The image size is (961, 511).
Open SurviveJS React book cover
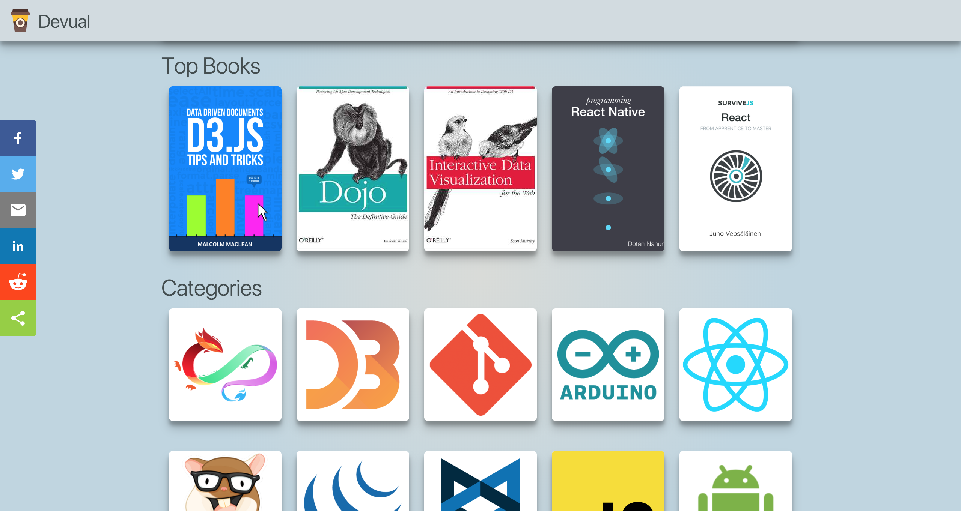pyautogui.click(x=735, y=169)
